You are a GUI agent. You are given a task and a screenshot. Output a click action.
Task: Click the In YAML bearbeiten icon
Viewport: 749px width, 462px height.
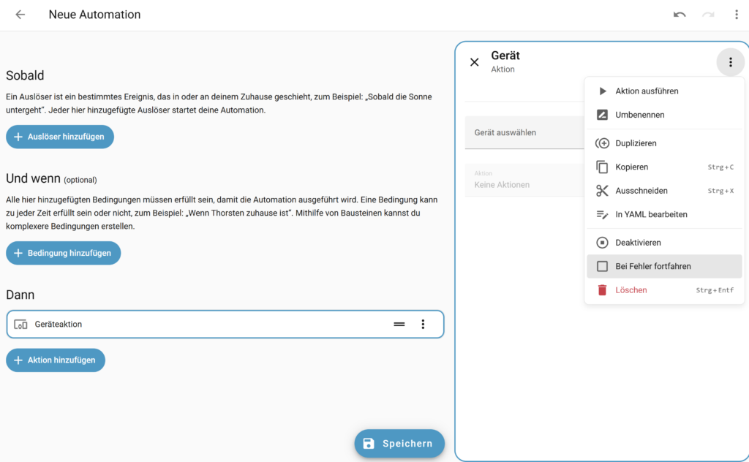(x=602, y=215)
